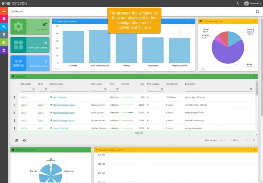This screenshot has width=263, height=183.
Task: Click Sales pipeline analysis filter funnel icon
Action: tap(55, 21)
